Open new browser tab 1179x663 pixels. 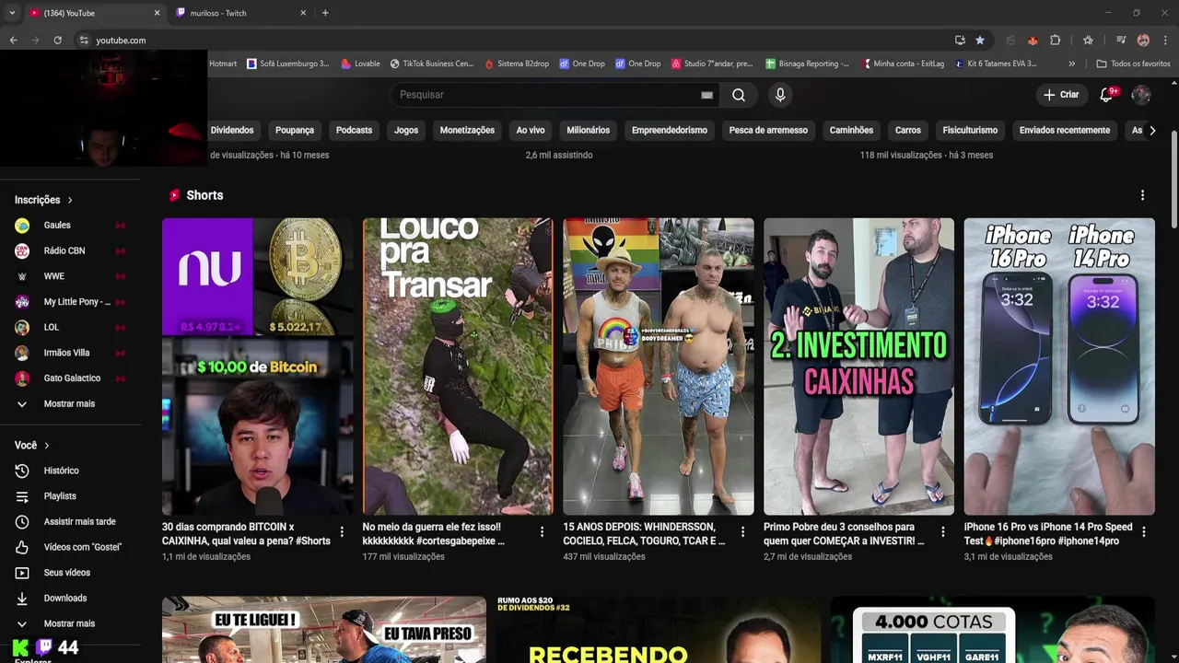pyautogui.click(x=325, y=13)
